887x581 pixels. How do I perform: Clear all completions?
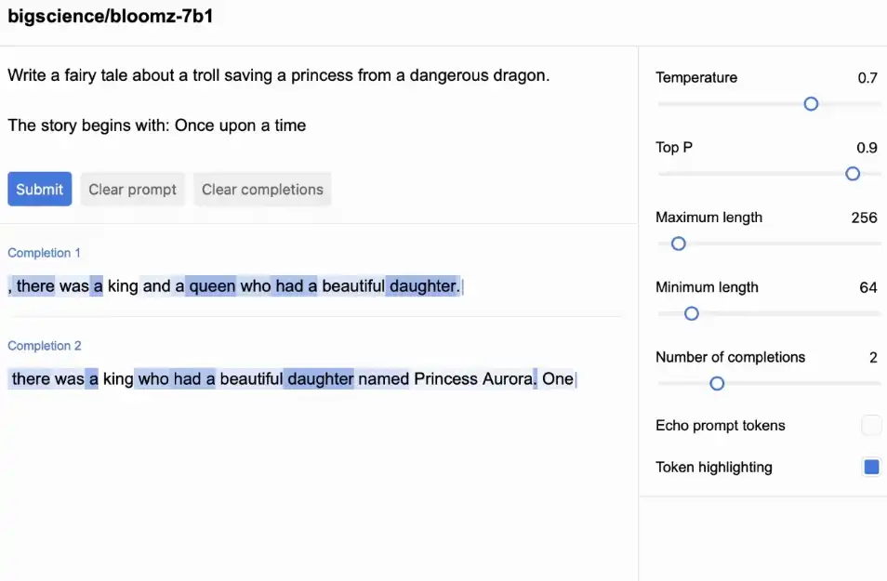pyautogui.click(x=262, y=190)
